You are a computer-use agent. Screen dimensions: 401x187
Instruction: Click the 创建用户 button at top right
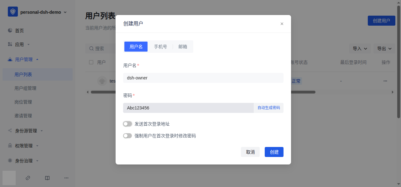[x=382, y=21]
